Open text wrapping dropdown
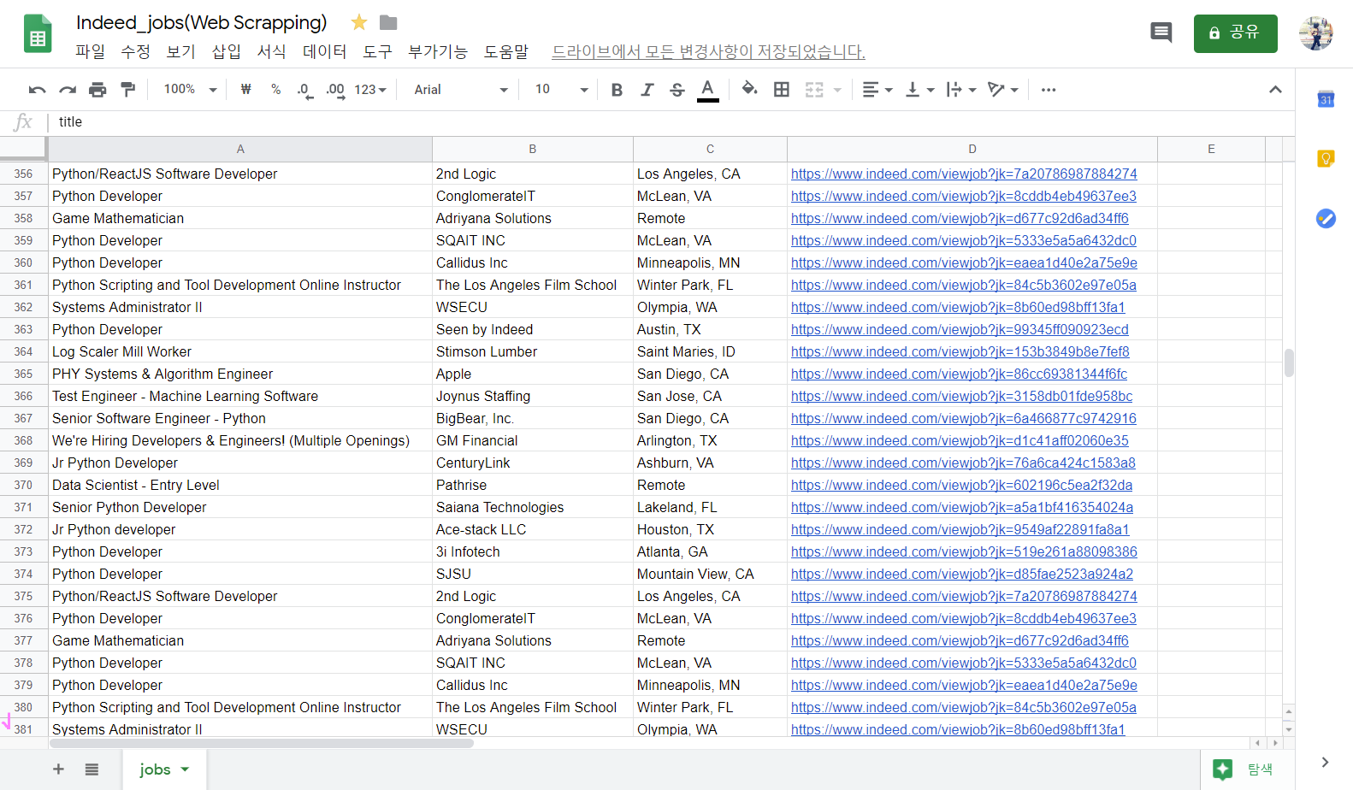 (961, 90)
